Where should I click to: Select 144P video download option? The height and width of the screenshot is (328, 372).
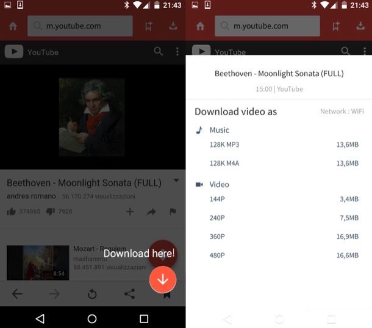click(x=284, y=199)
